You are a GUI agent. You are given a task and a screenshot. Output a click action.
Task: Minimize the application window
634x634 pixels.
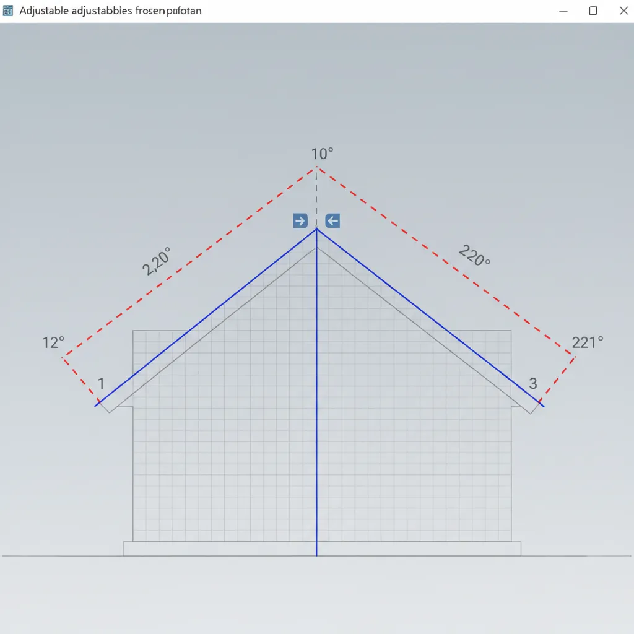click(563, 11)
